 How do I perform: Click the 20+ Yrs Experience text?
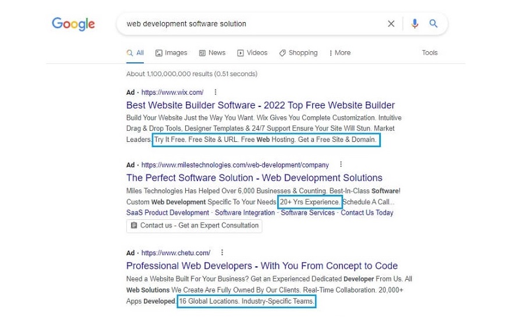pyautogui.click(x=310, y=202)
